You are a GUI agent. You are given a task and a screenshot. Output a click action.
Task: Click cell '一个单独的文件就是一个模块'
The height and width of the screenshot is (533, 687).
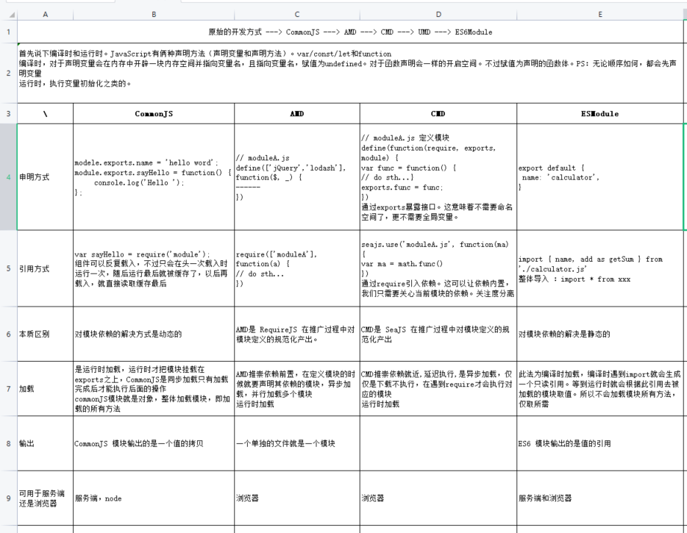tap(297, 443)
